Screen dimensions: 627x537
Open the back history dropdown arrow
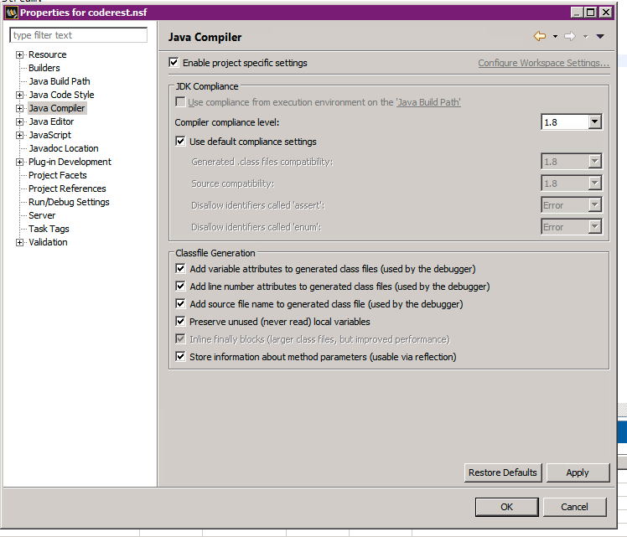pyautogui.click(x=555, y=37)
